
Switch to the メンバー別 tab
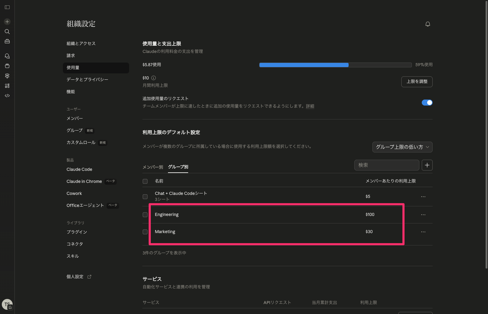pos(153,167)
